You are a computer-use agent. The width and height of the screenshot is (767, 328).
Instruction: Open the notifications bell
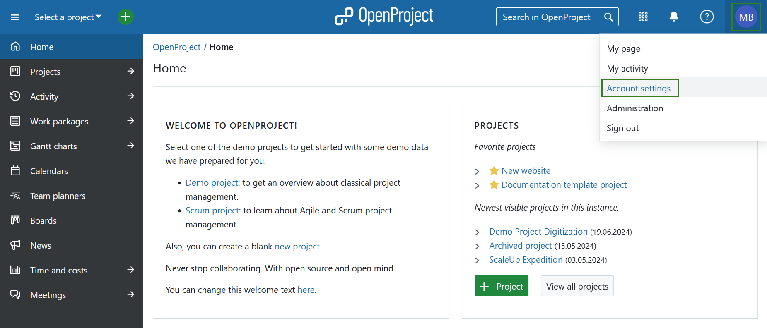pyautogui.click(x=674, y=17)
